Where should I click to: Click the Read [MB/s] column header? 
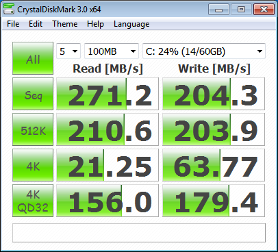point(108,68)
